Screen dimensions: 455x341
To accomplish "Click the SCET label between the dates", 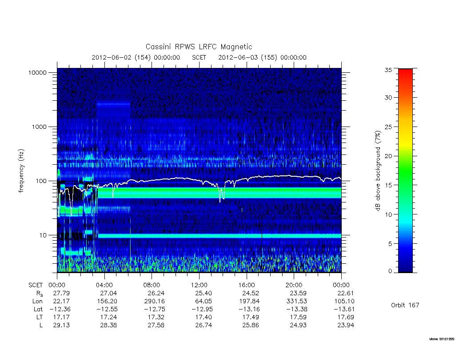I will (199, 57).
